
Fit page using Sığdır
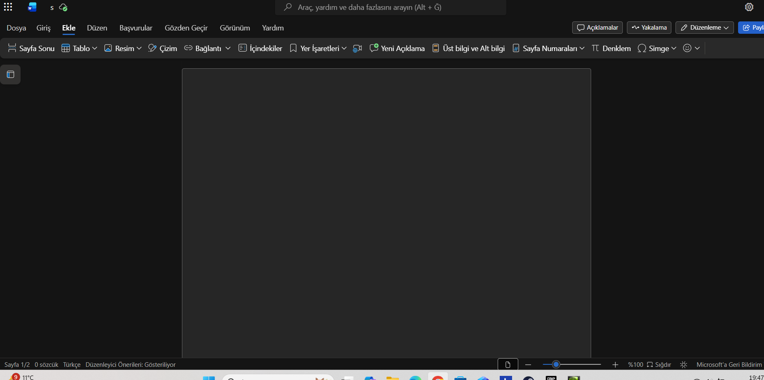(x=659, y=365)
